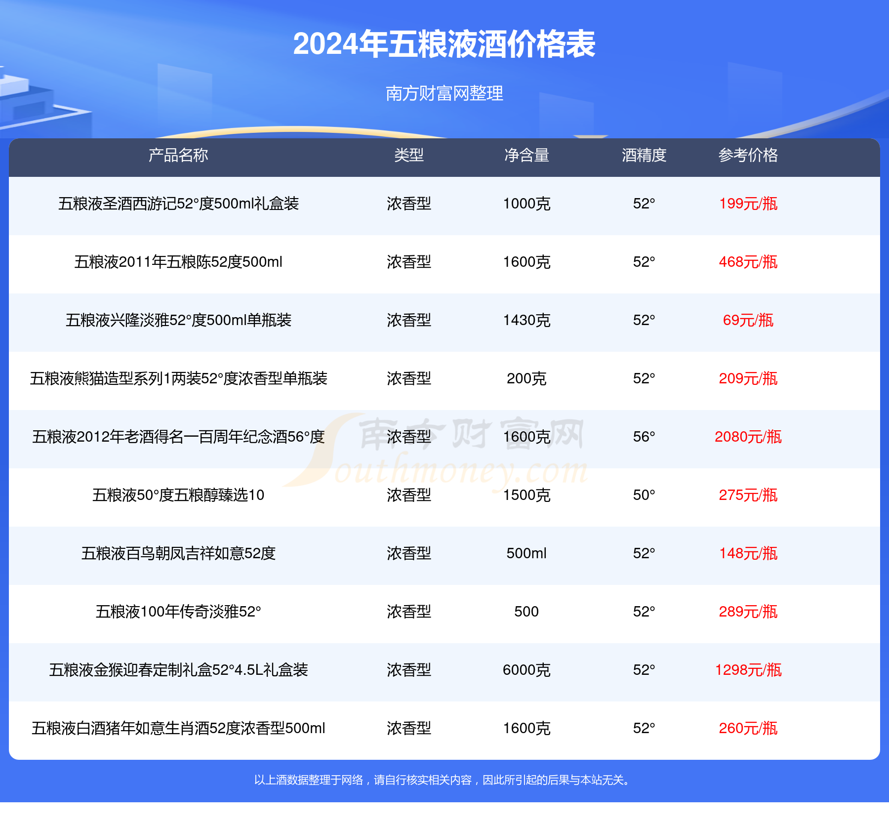Click net content 500ml
Screen dimensions: 889x825
(x=526, y=553)
